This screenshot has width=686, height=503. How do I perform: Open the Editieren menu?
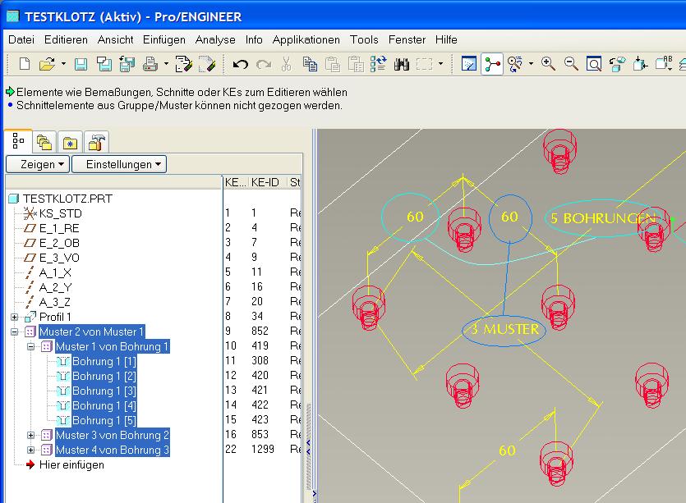click(66, 39)
